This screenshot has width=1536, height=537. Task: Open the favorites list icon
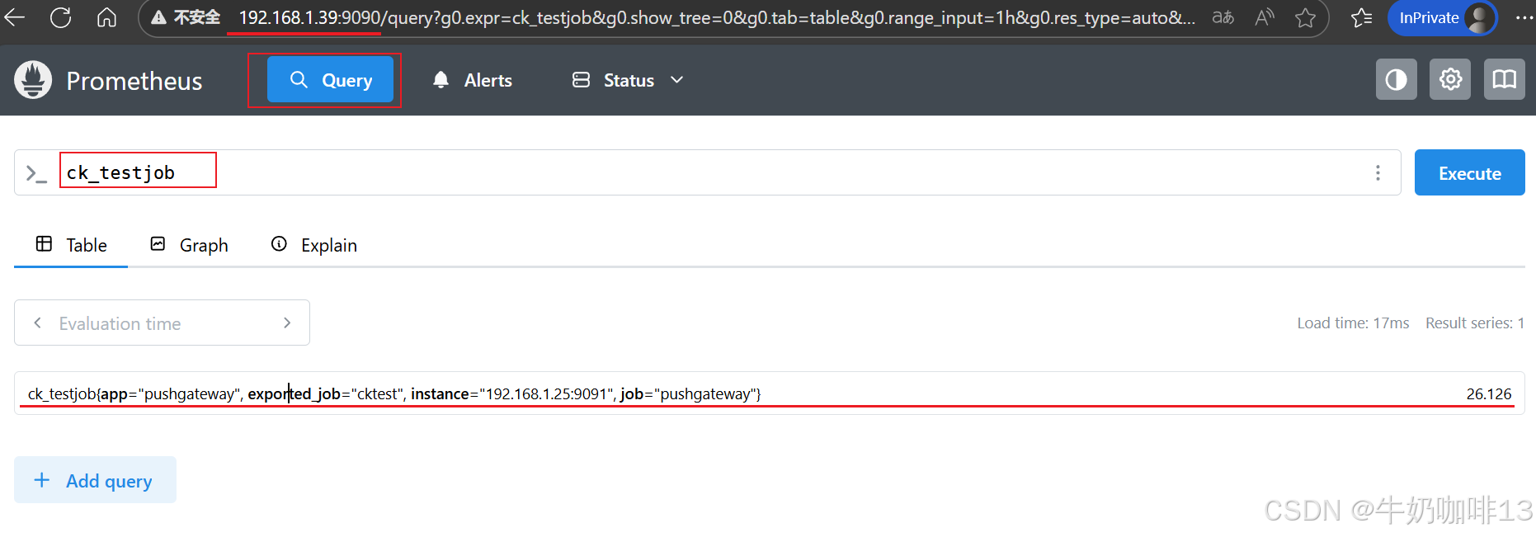click(1362, 17)
